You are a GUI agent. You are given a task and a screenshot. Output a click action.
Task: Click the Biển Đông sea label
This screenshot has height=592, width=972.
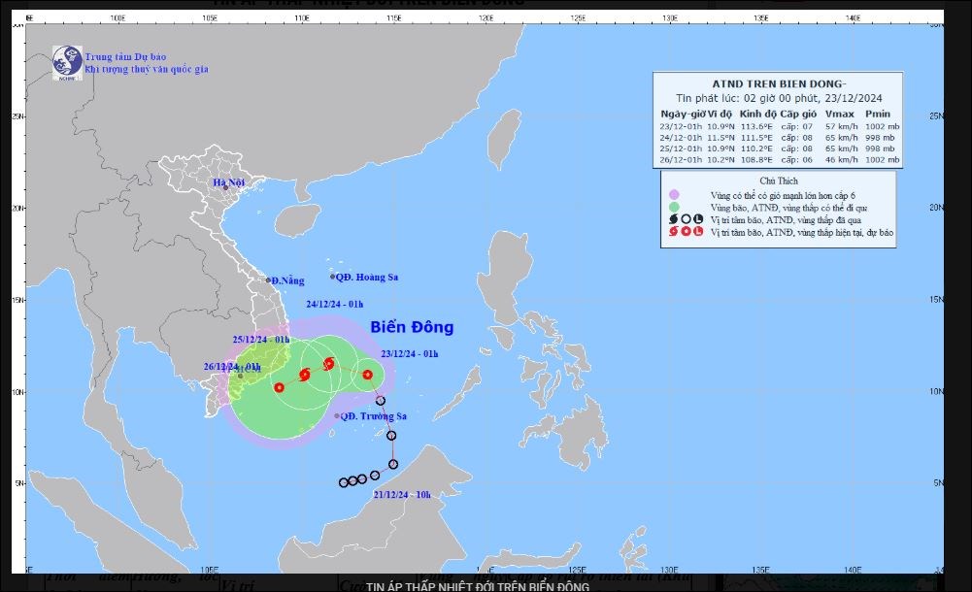412,328
